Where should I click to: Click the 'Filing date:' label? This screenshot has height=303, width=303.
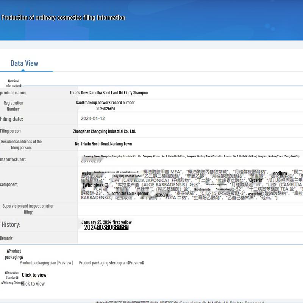click(12, 119)
